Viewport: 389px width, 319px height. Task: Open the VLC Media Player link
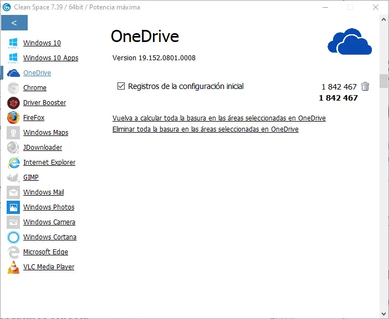49,267
